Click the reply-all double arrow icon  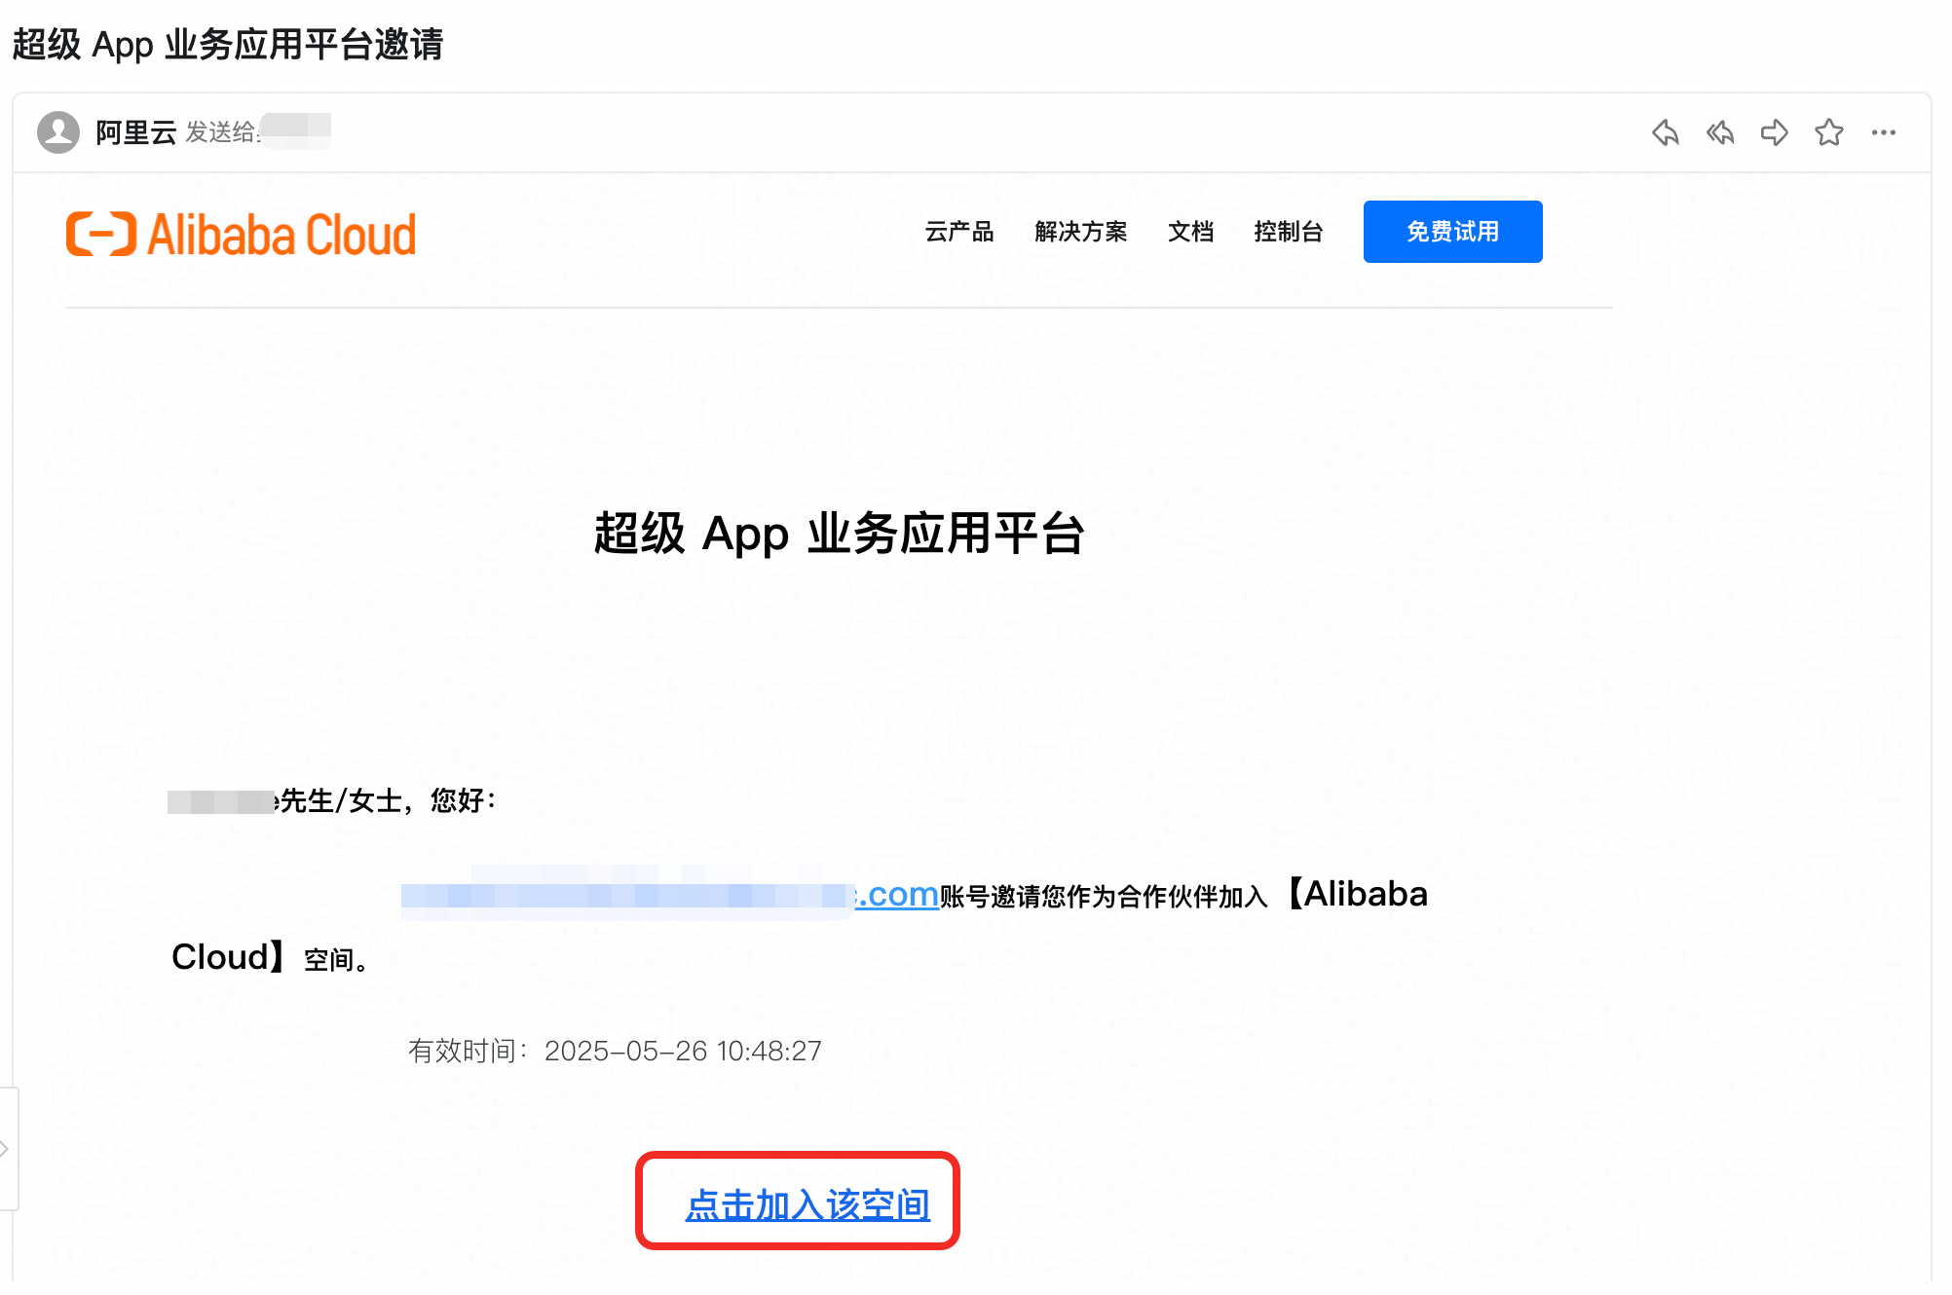(1720, 132)
